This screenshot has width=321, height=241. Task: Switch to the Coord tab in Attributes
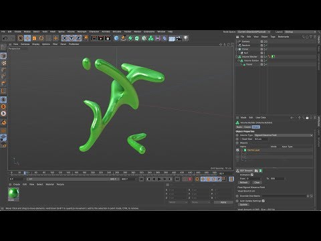pyautogui.click(x=247, y=127)
